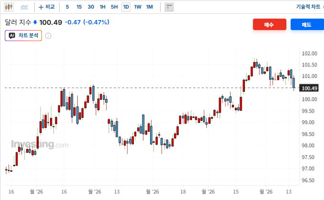Click the 98.00 price axis label
This screenshot has width=324, height=200.
(x=309, y=146)
